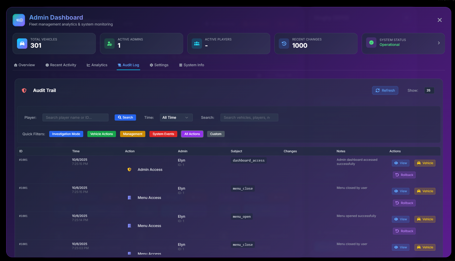Switch to the Analytics tab
Image resolution: width=455 pixels, height=261 pixels.
click(97, 65)
